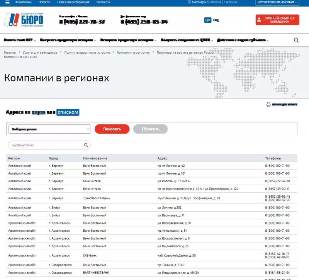Click the Регион column header
309x280 pixels.
14,158
